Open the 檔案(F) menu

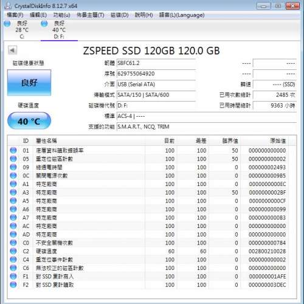[15, 15]
